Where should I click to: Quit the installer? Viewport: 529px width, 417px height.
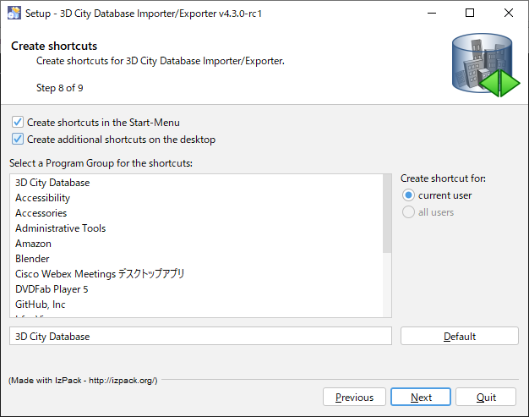(x=486, y=397)
